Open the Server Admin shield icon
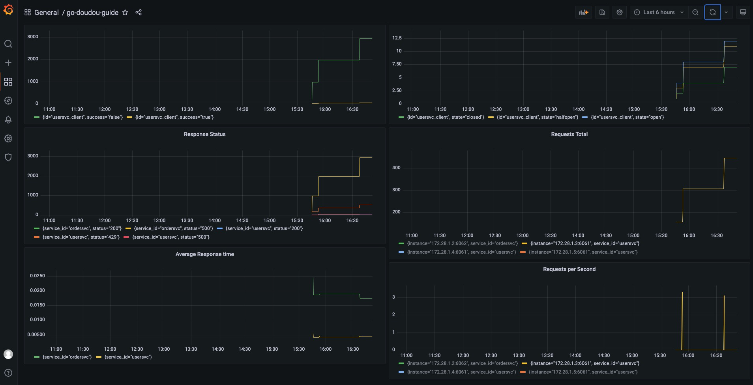The image size is (753, 385). coord(8,157)
